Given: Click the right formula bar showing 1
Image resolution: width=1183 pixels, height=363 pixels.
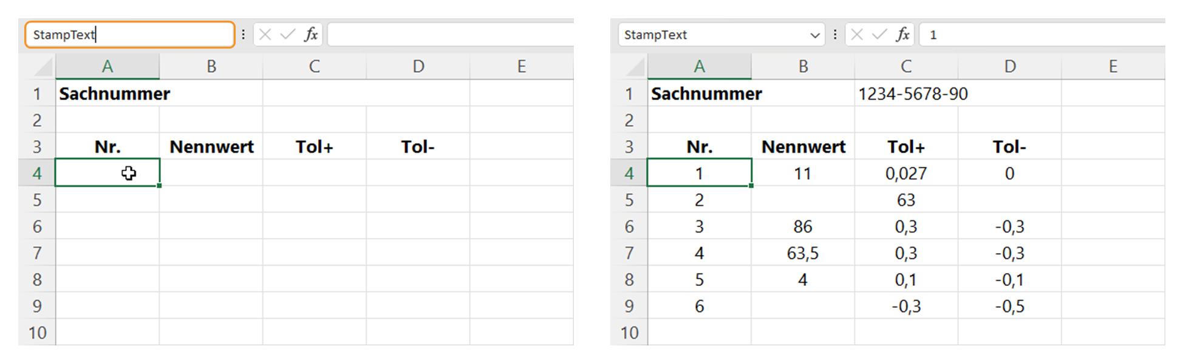Looking at the screenshot, I should tap(1042, 35).
